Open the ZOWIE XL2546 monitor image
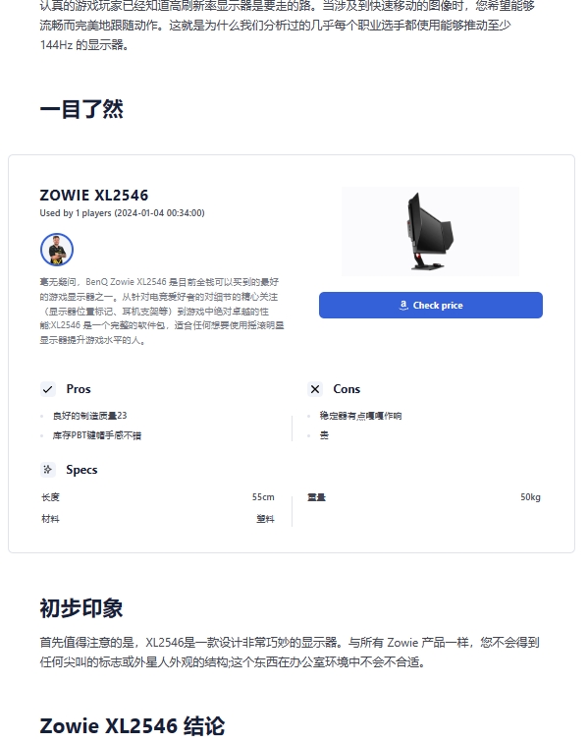This screenshot has width=588, height=743. 430,231
